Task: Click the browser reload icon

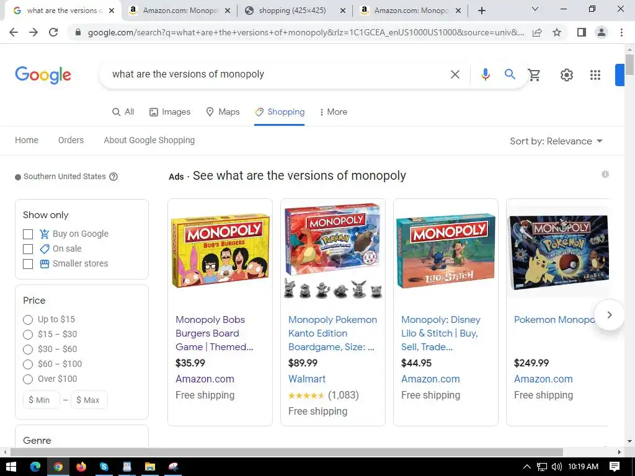Action: [53, 32]
